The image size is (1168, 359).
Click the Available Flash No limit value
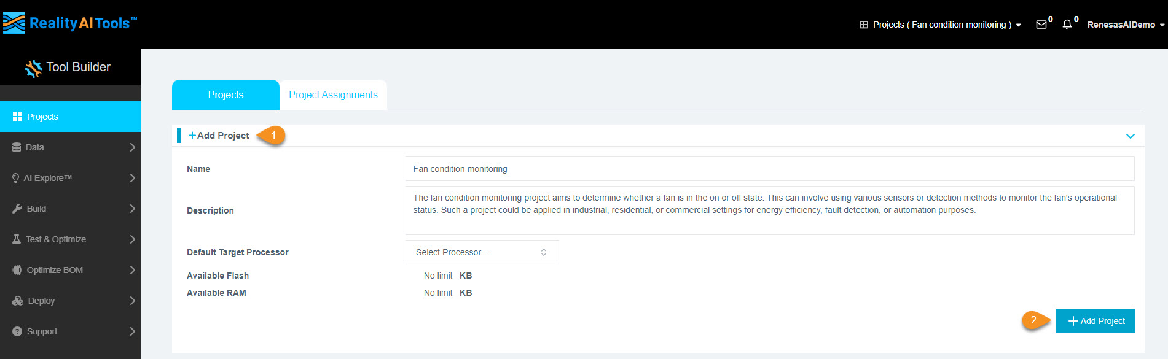pos(438,276)
